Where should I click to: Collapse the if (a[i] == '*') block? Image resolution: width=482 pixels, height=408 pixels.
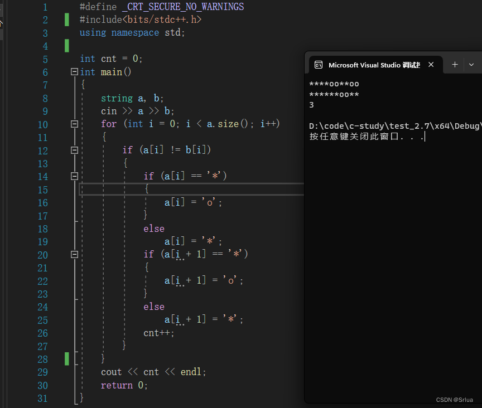point(74,176)
